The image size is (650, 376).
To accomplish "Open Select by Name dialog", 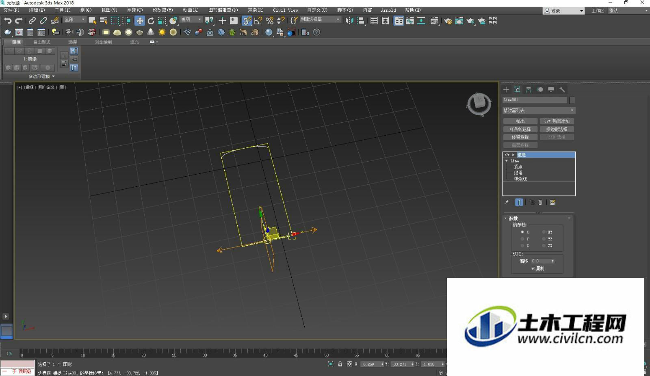I will pyautogui.click(x=104, y=20).
